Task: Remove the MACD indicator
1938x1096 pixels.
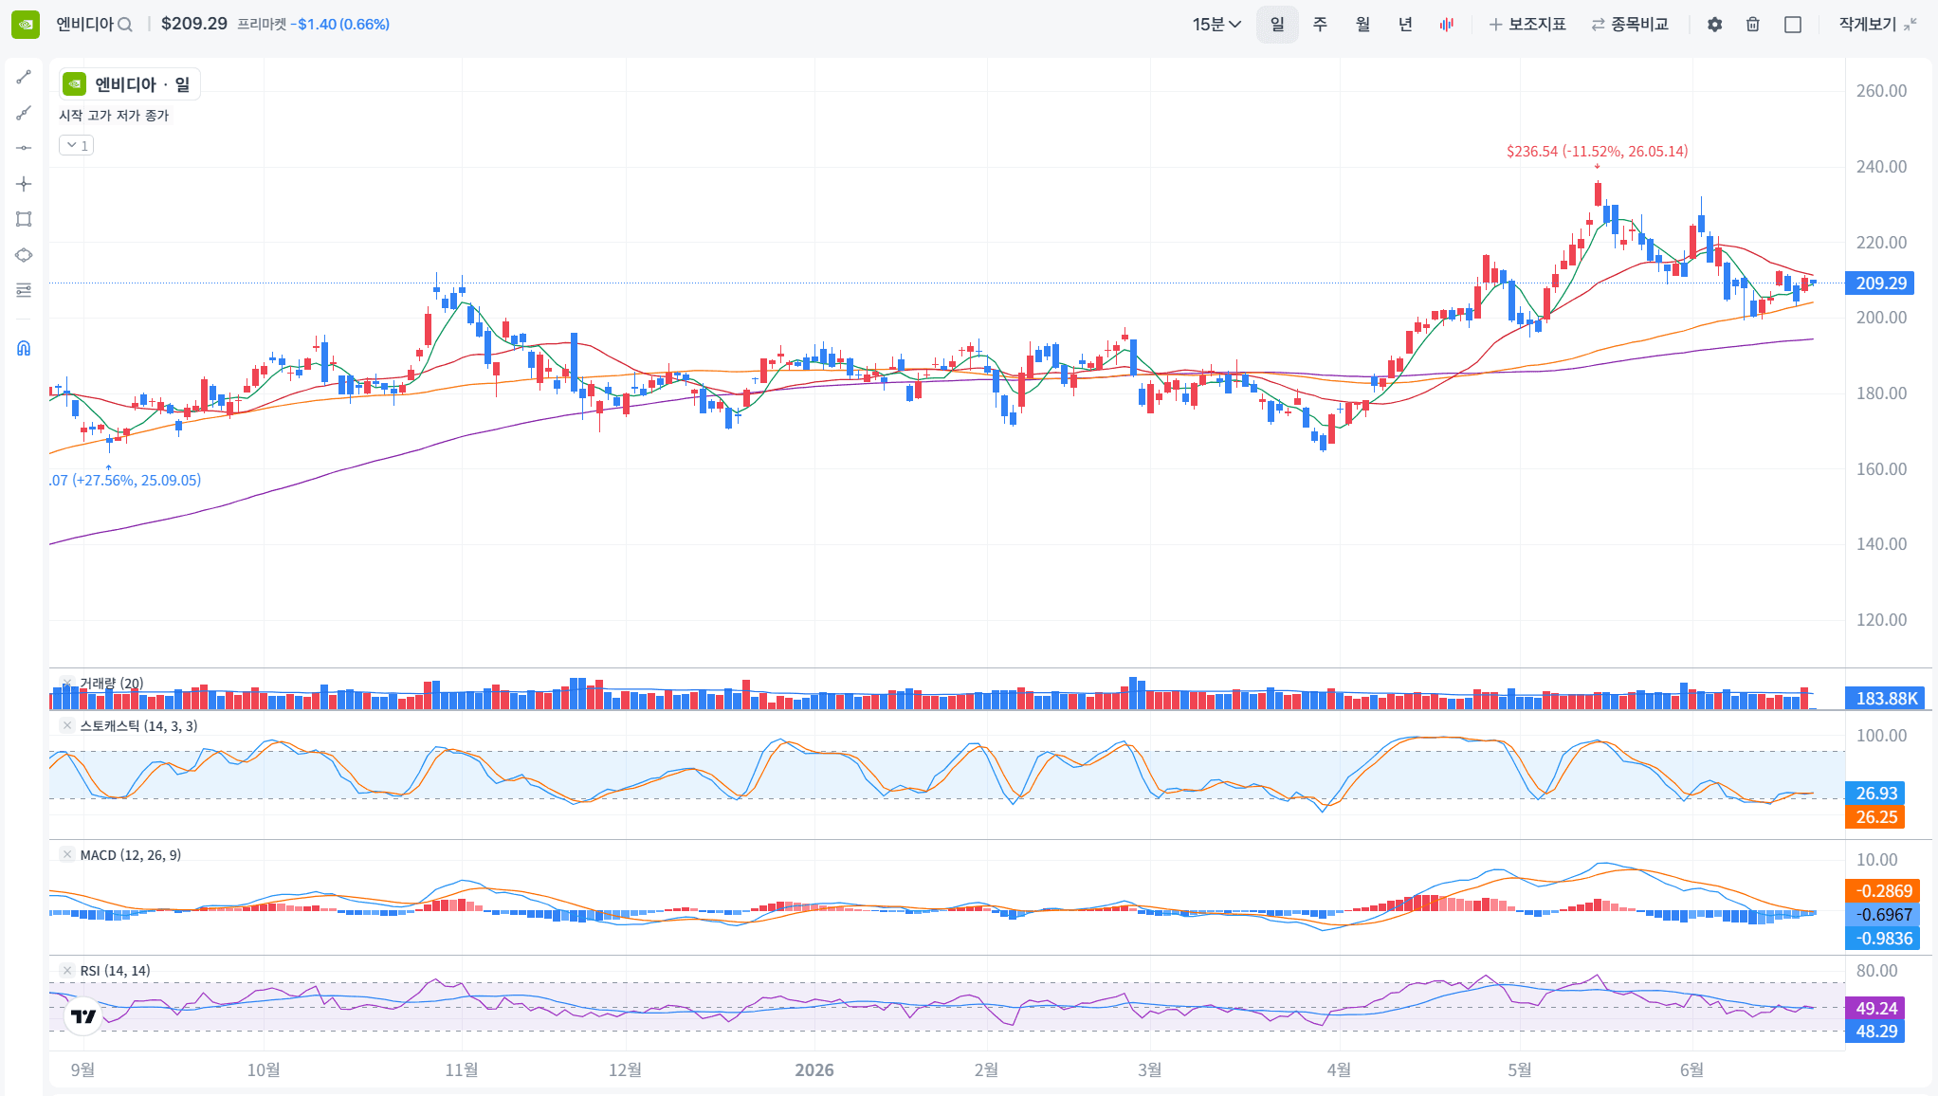Action: coord(67,854)
